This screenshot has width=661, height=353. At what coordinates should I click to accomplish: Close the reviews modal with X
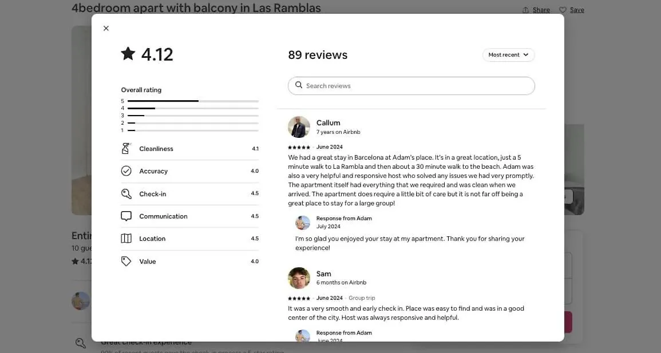(106, 29)
